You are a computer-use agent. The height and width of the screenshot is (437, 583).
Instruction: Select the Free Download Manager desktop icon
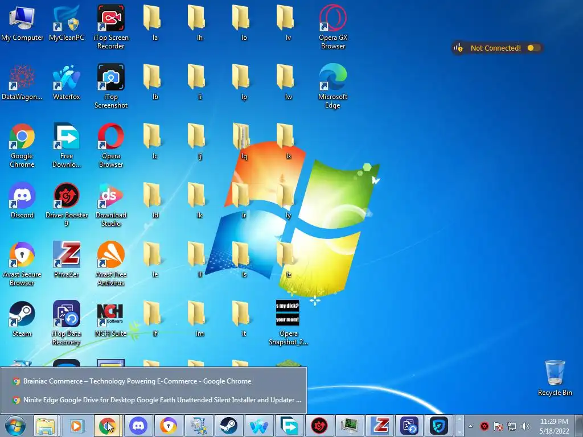click(67, 145)
